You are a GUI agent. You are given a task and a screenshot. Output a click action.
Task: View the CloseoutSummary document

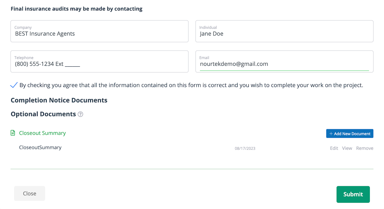(x=347, y=148)
